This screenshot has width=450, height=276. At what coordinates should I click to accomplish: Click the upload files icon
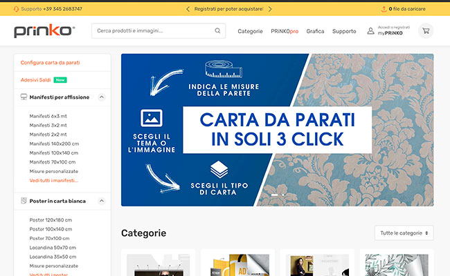click(384, 9)
